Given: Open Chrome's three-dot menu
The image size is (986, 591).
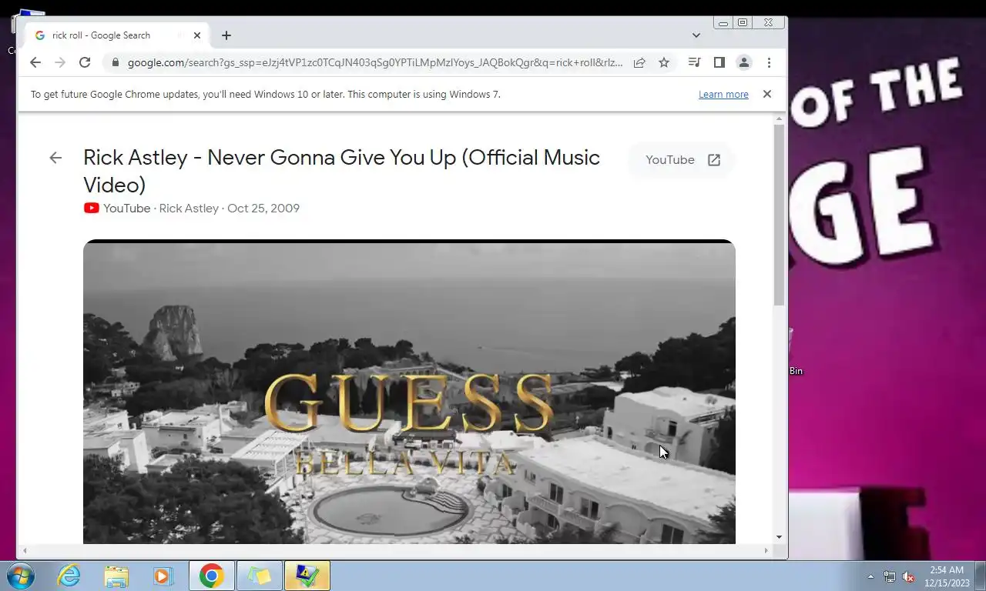Looking at the screenshot, I should (x=769, y=62).
